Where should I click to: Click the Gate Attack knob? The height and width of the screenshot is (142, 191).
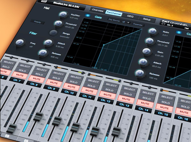click(48, 42)
